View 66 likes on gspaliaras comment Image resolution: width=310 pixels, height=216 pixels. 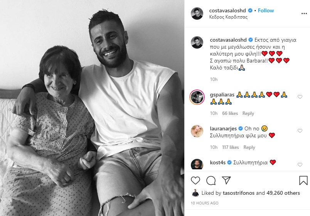click(230, 113)
